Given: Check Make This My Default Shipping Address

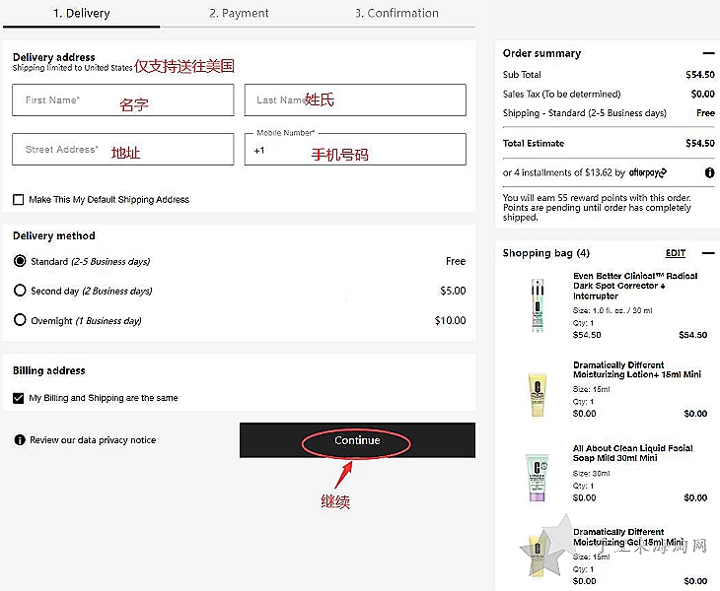Looking at the screenshot, I should tap(19, 199).
